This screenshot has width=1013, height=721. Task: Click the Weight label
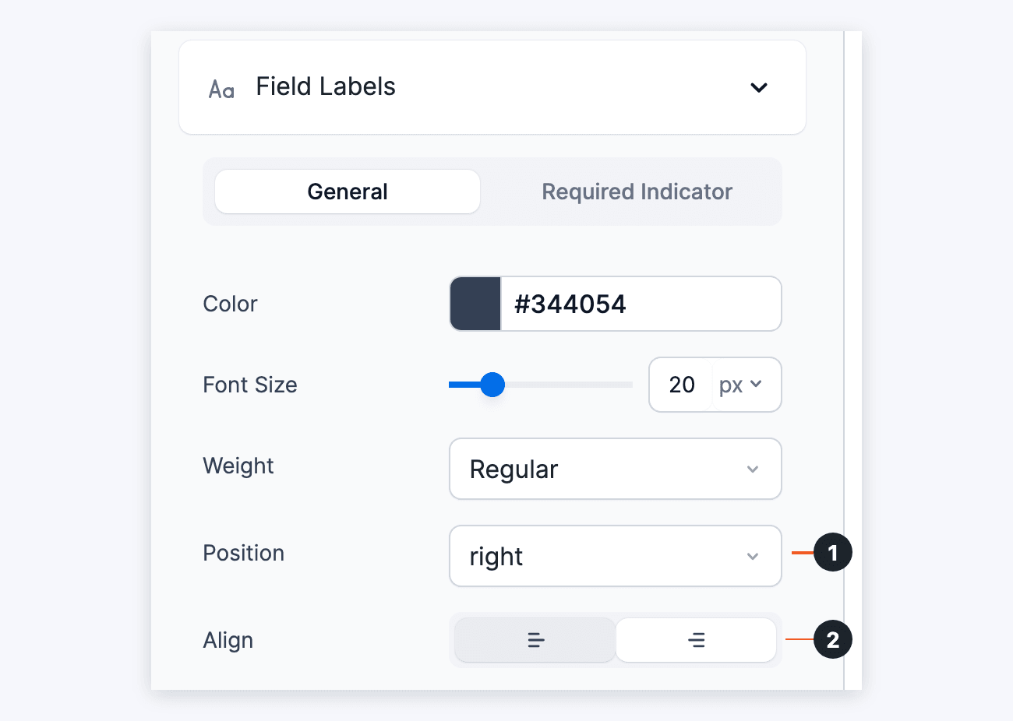tap(238, 466)
